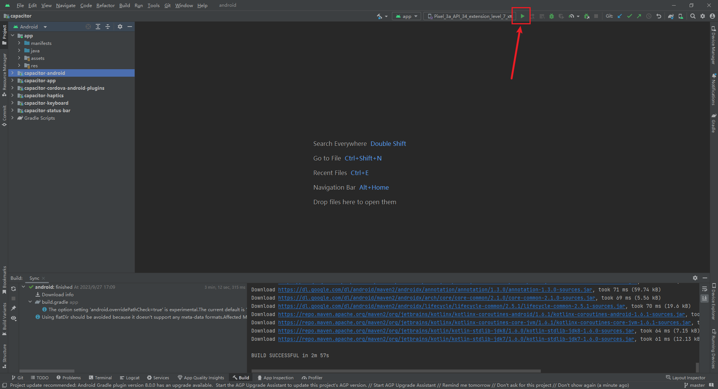Toggle the Structure side tab
Screen dimensions: 718x389
coord(4,356)
